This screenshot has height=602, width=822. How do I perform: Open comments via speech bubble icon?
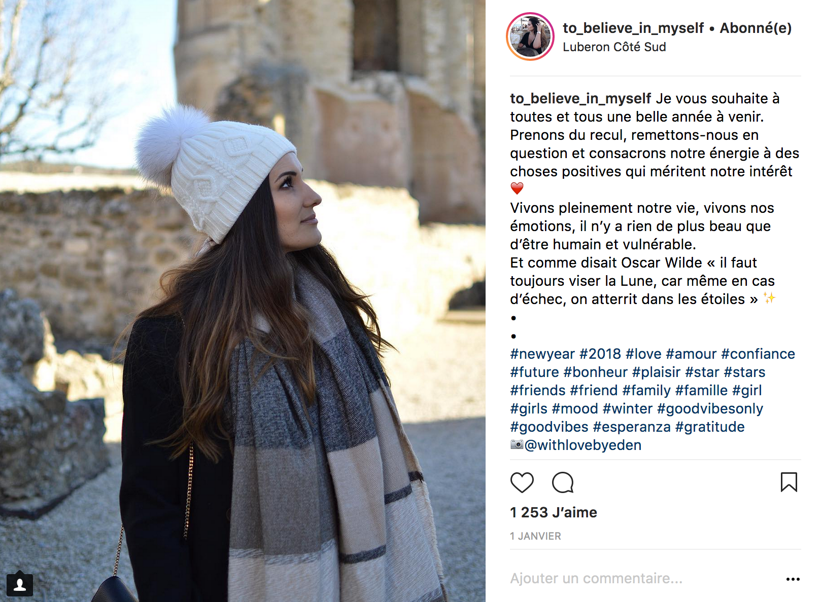coord(563,482)
